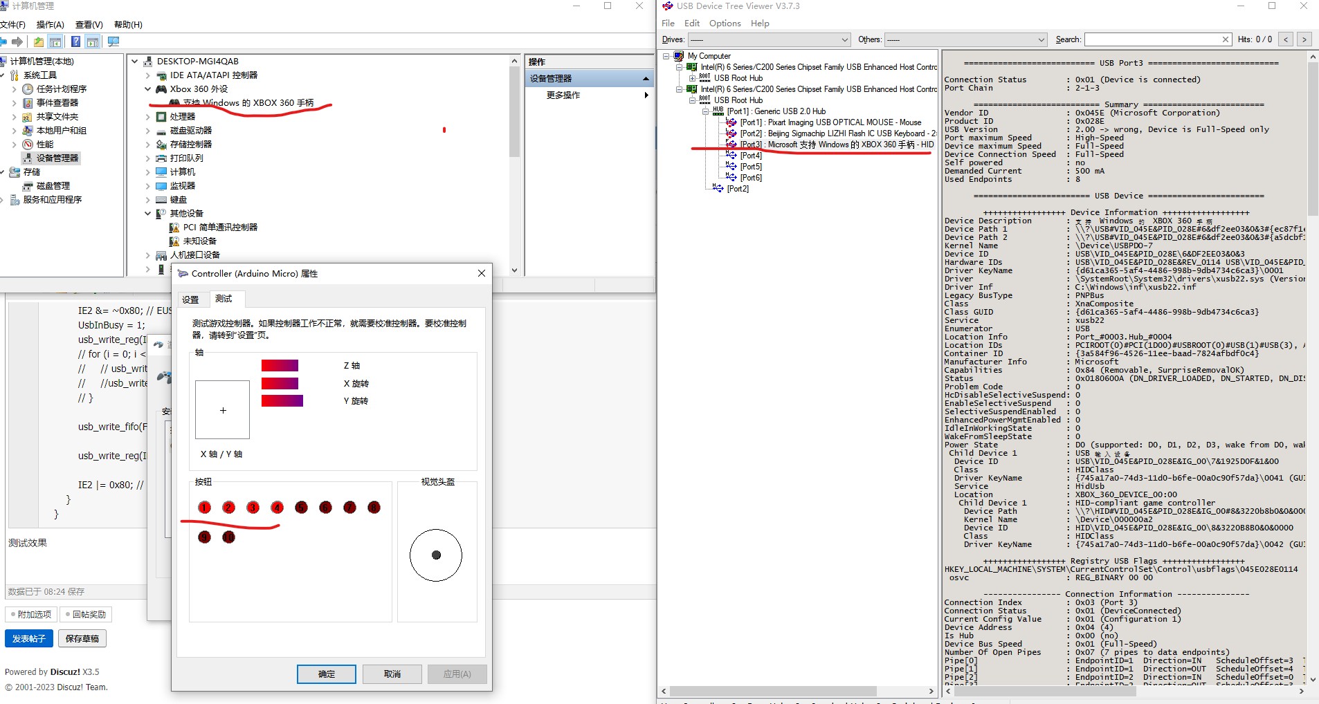Click the USB icon next to [Port5]

(x=731, y=167)
